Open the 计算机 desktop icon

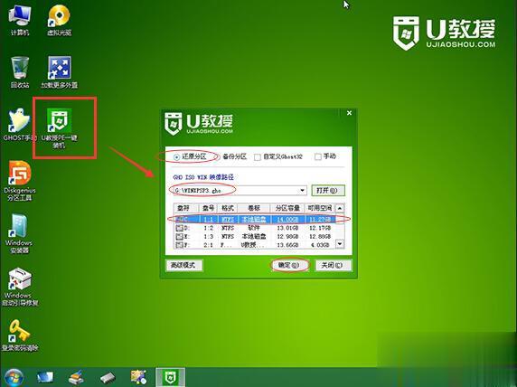pyautogui.click(x=20, y=20)
